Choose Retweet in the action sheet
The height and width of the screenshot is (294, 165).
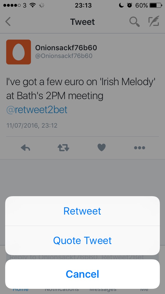pyautogui.click(x=82, y=211)
